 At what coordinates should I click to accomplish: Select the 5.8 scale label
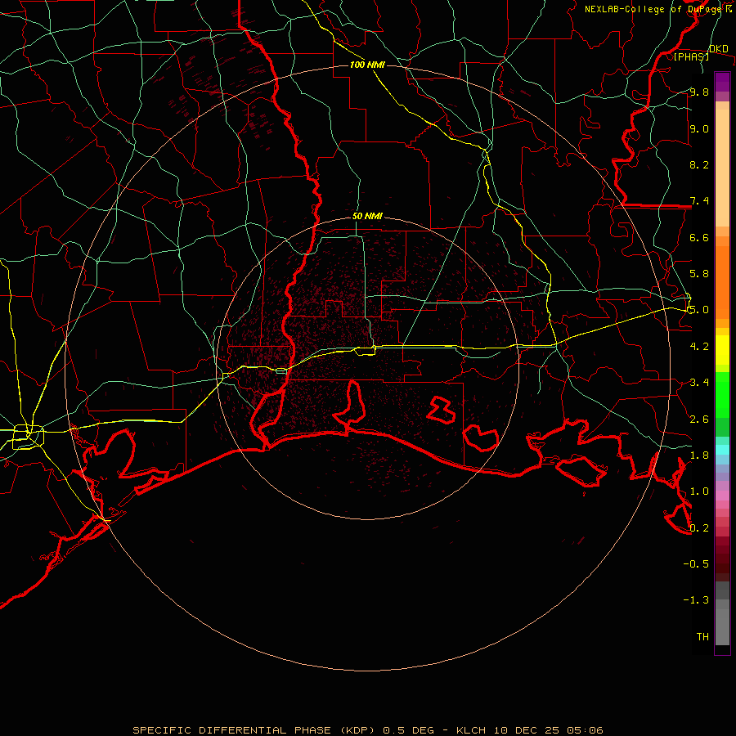(x=699, y=273)
